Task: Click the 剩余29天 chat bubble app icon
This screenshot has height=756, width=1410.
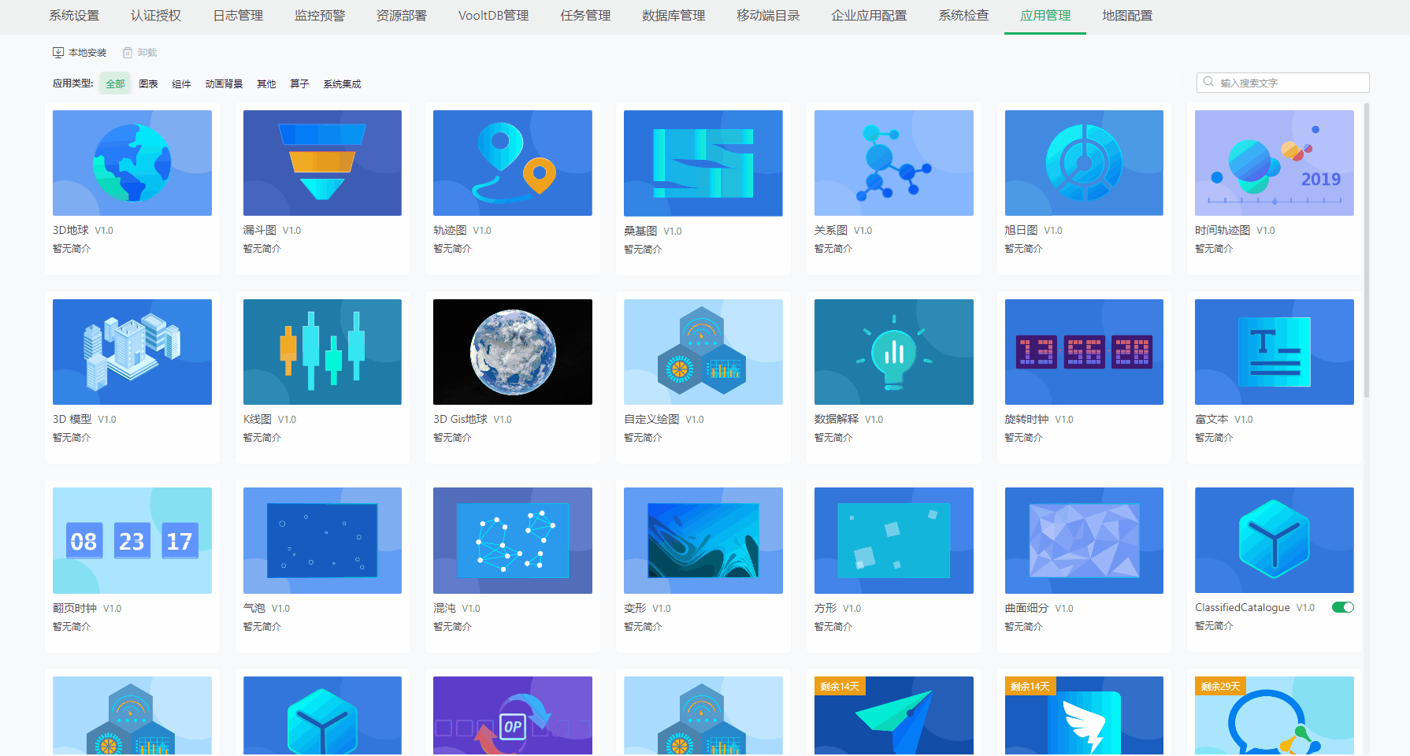Action: coord(1275,716)
